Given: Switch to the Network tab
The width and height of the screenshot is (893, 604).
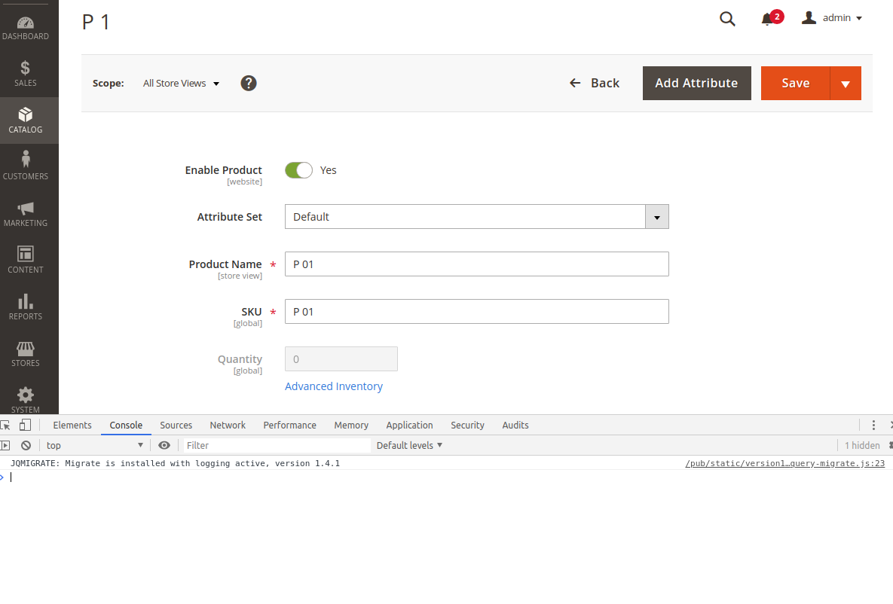Looking at the screenshot, I should [228, 426].
